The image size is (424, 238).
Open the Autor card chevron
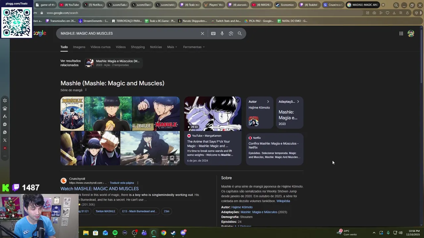268,102
